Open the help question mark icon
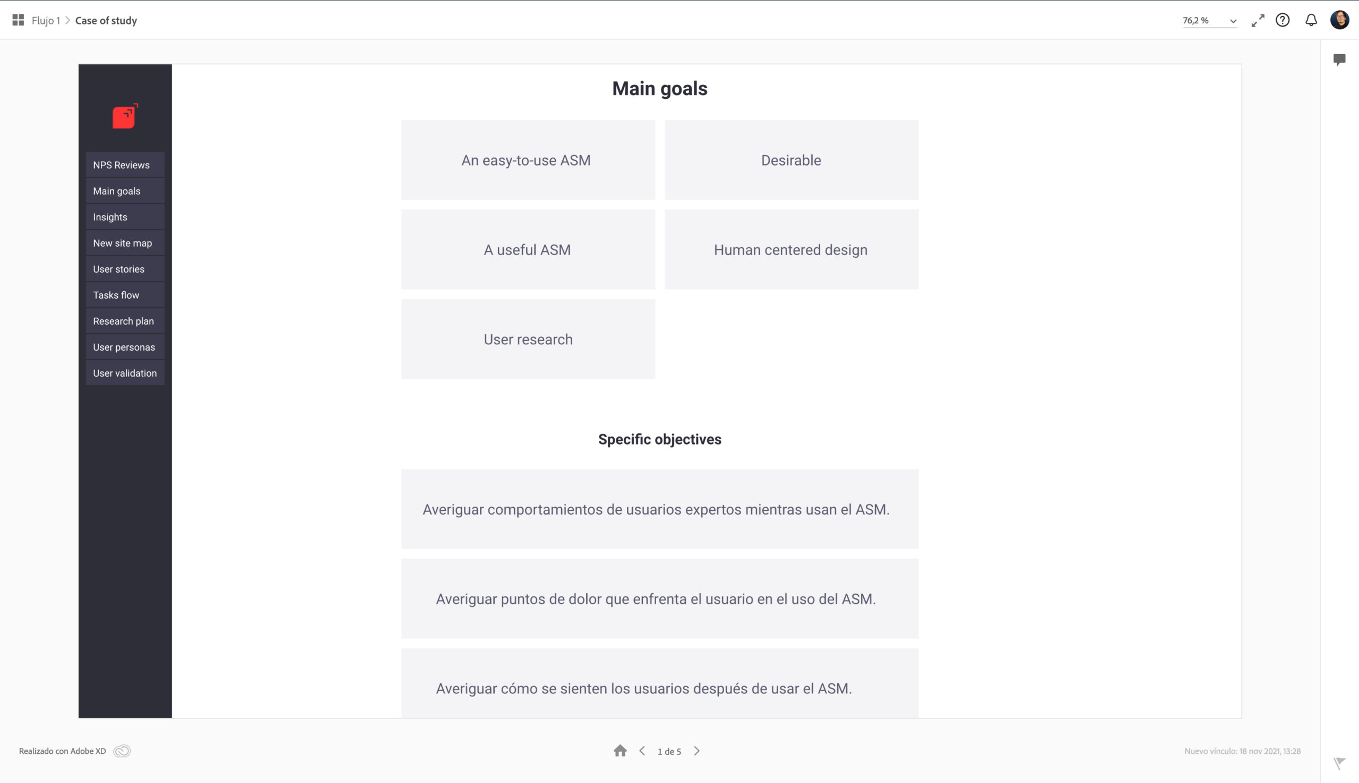This screenshot has height=783, width=1359. (1283, 21)
